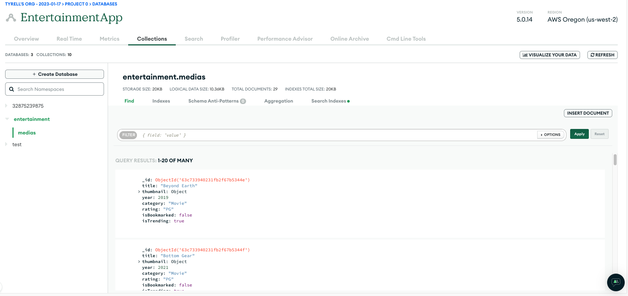Apply the filter query
Screen dimensions: 628x296
coord(579,134)
